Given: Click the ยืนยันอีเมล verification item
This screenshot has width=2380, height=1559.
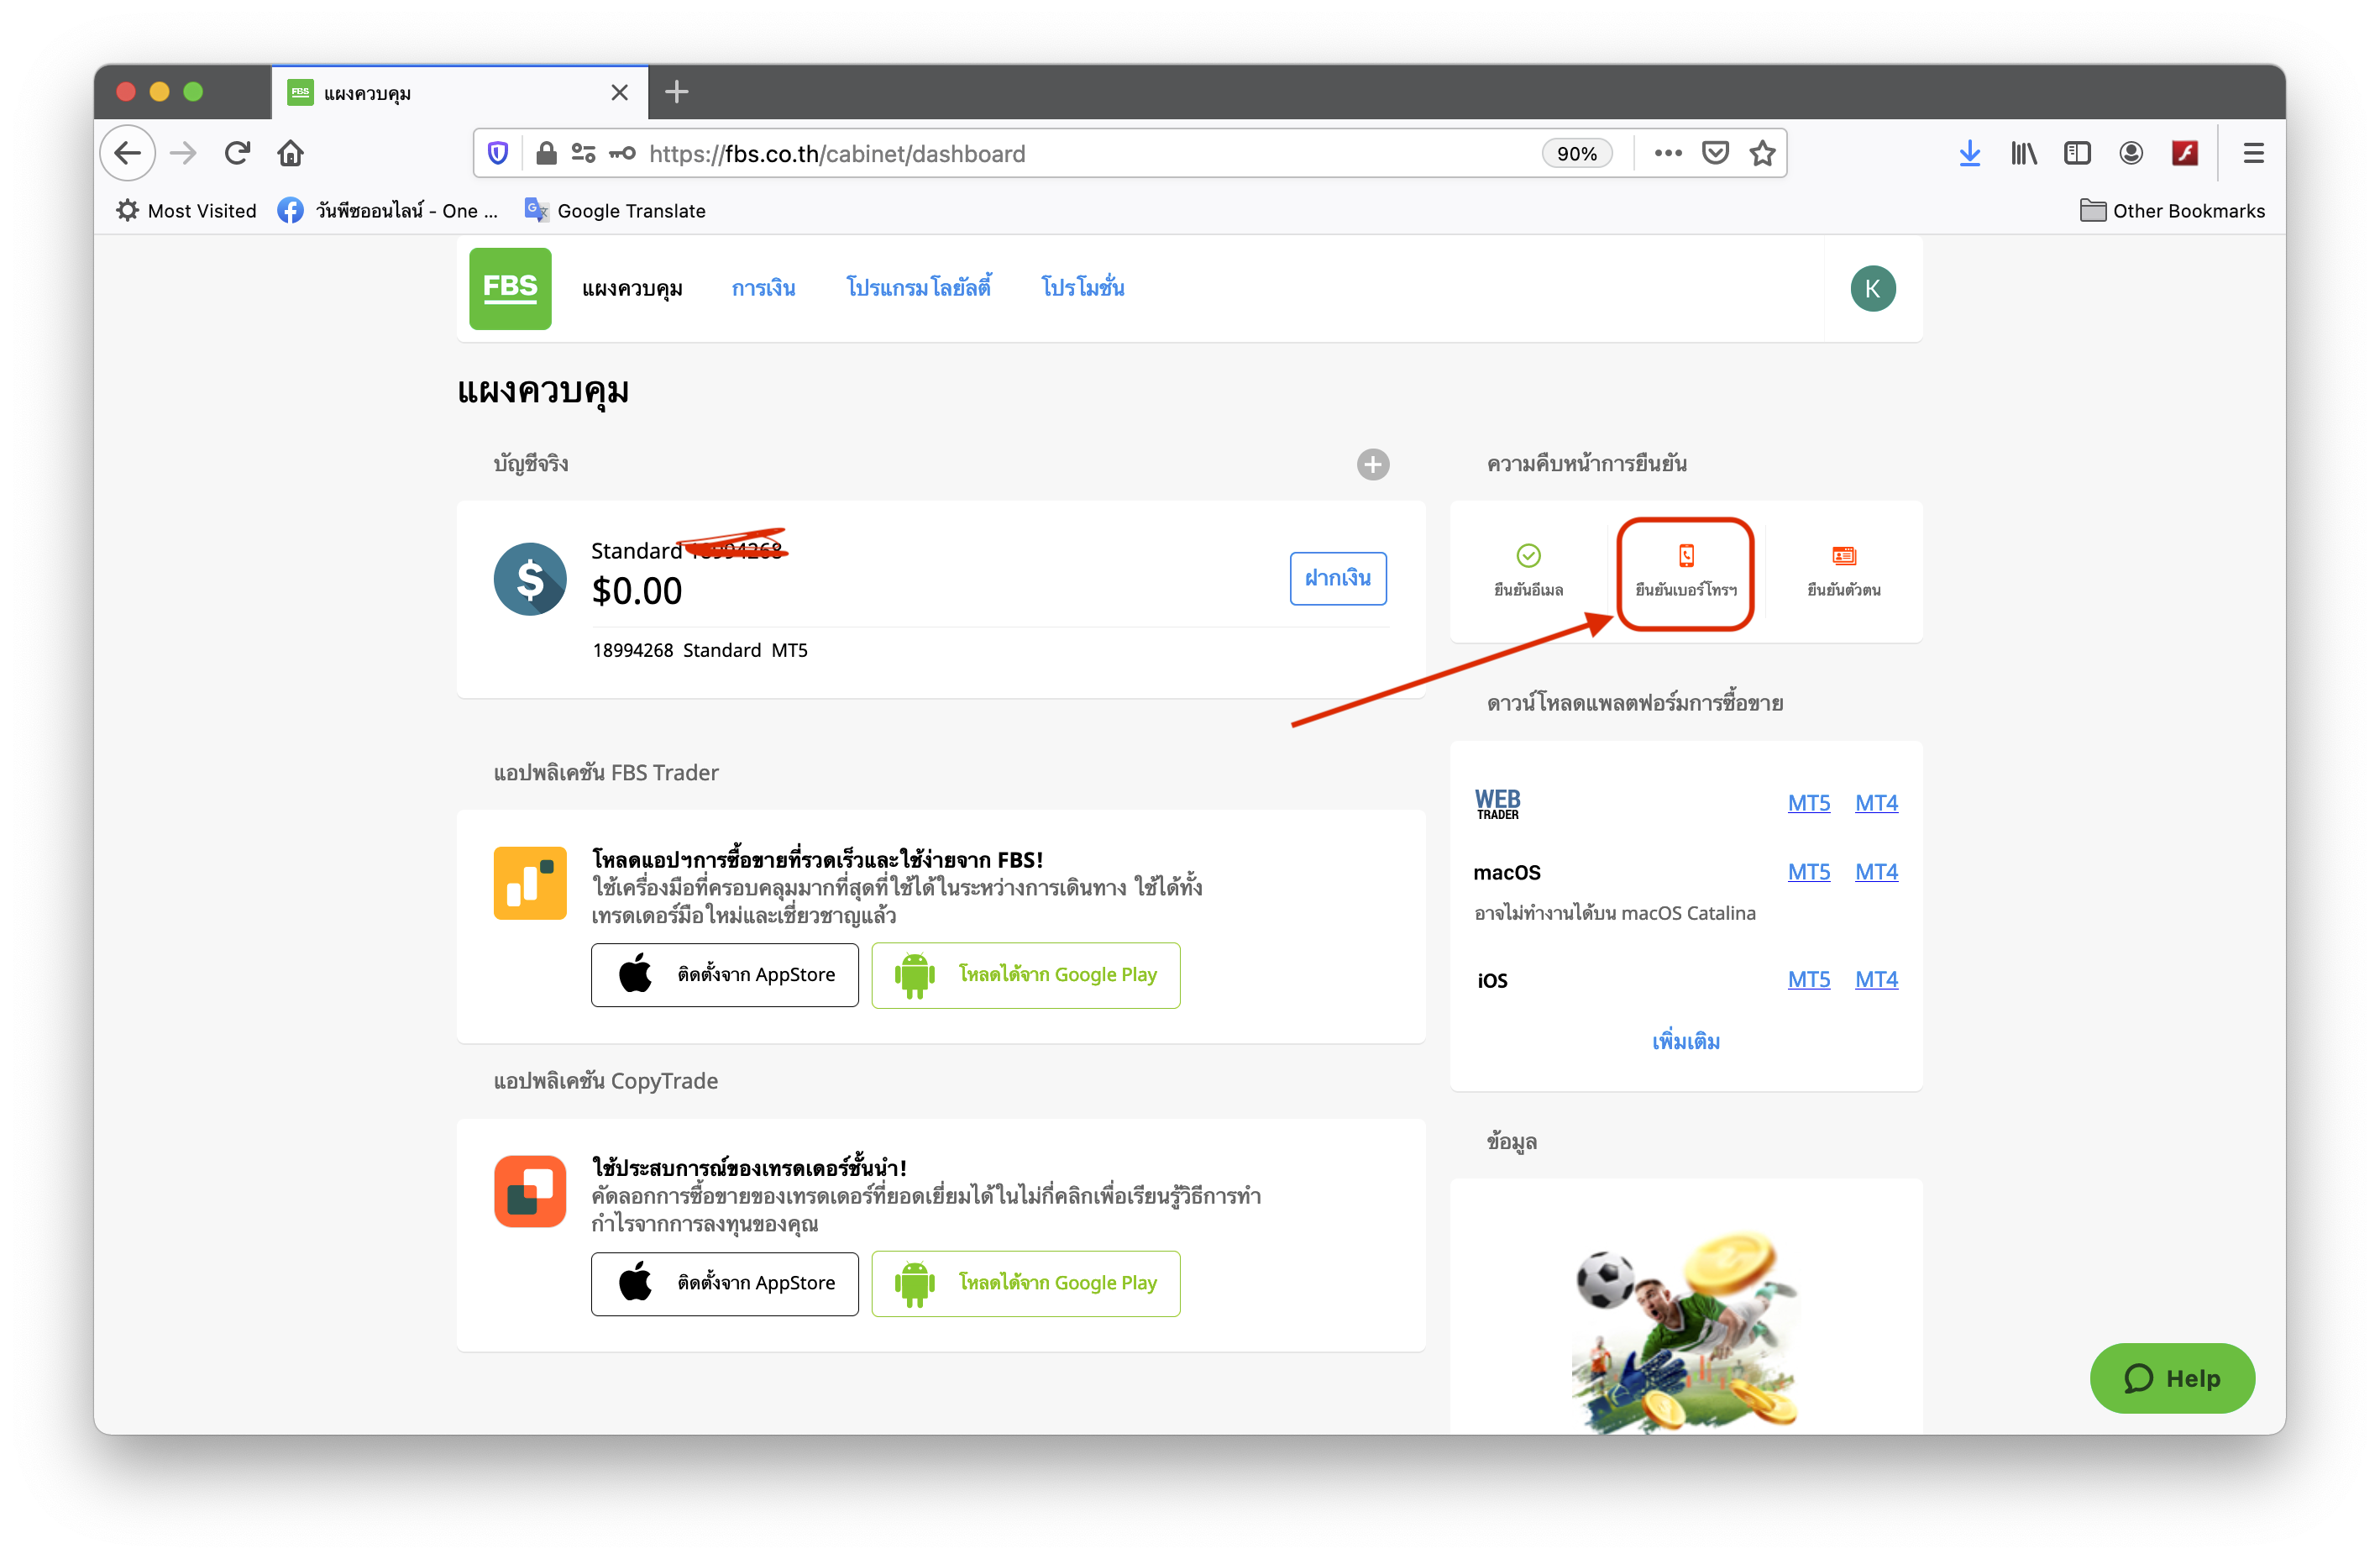Looking at the screenshot, I should [x=1528, y=571].
